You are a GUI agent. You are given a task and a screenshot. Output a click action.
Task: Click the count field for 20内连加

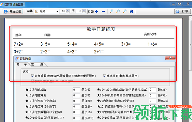[x=153, y=101]
